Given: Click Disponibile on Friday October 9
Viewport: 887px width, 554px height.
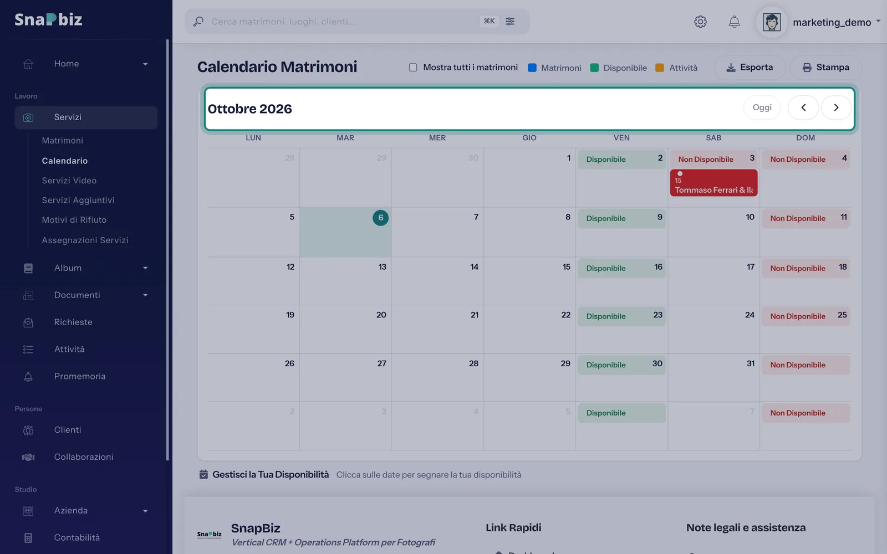Looking at the screenshot, I should click(x=621, y=218).
